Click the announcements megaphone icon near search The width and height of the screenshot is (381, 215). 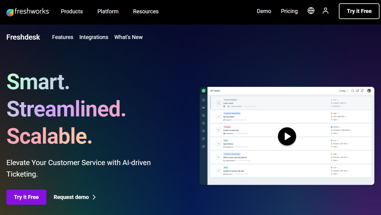(357, 91)
